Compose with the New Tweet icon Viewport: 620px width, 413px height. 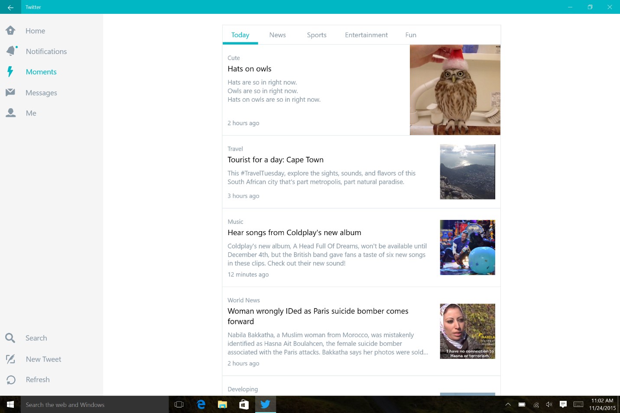coord(10,359)
